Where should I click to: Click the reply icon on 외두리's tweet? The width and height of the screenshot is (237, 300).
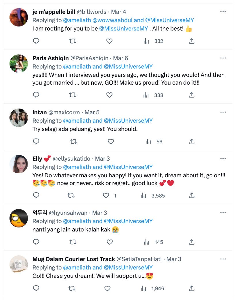point(36,242)
